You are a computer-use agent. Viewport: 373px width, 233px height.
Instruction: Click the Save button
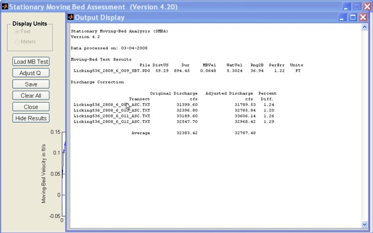[x=31, y=84]
